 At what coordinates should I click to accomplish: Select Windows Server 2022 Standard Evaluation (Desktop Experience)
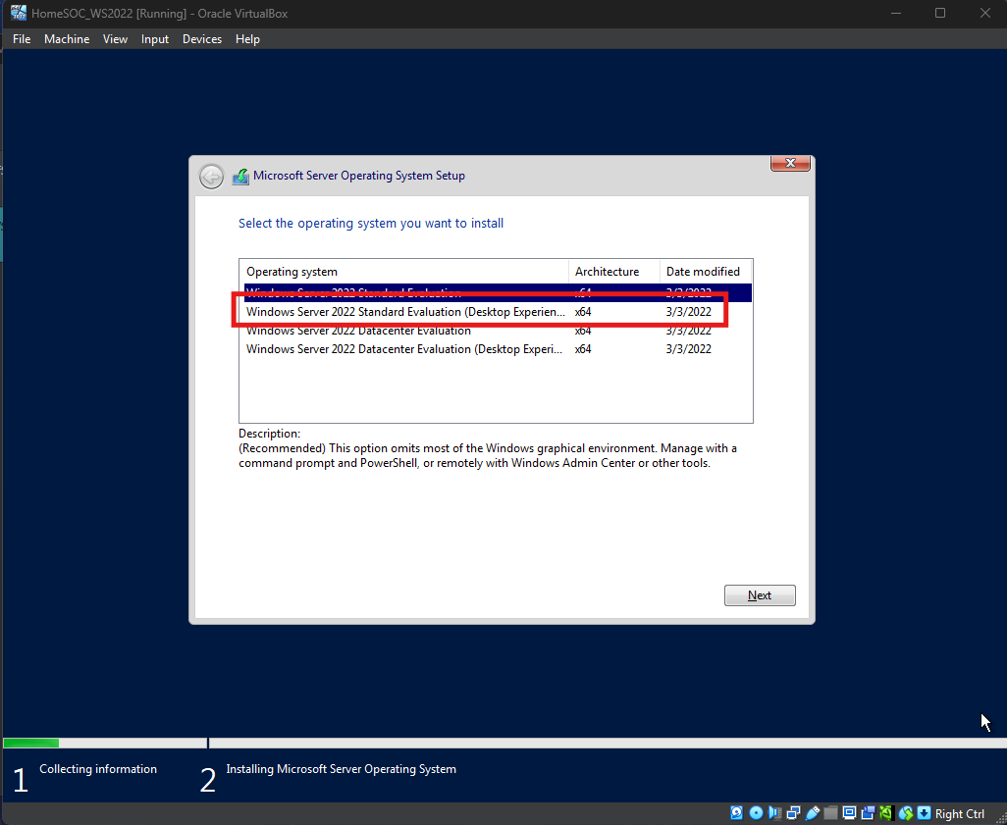click(x=405, y=312)
